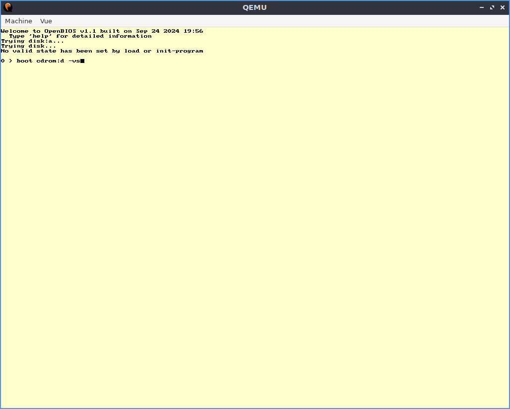Screen dimensions: 510x409
Task: Open the Machine menu
Action: 18,21
